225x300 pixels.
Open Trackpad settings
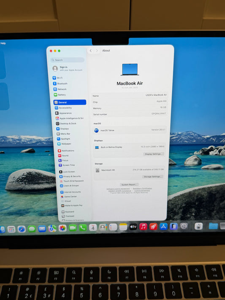point(68,216)
